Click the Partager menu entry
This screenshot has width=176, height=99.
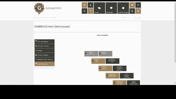[x=45, y=51]
